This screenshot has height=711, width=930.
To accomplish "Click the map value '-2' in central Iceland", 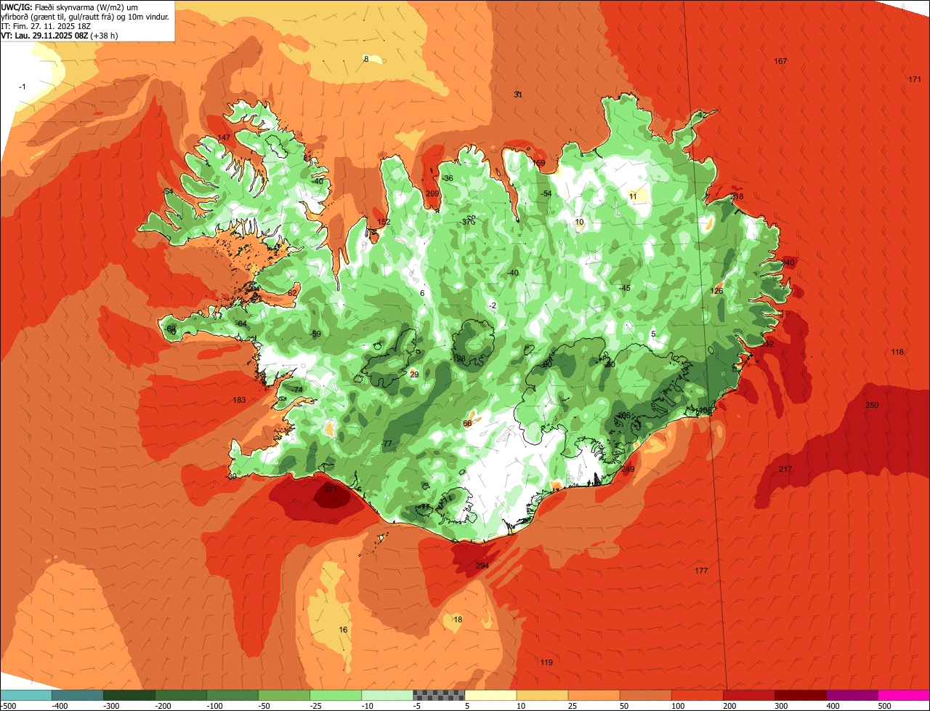I will [x=493, y=305].
